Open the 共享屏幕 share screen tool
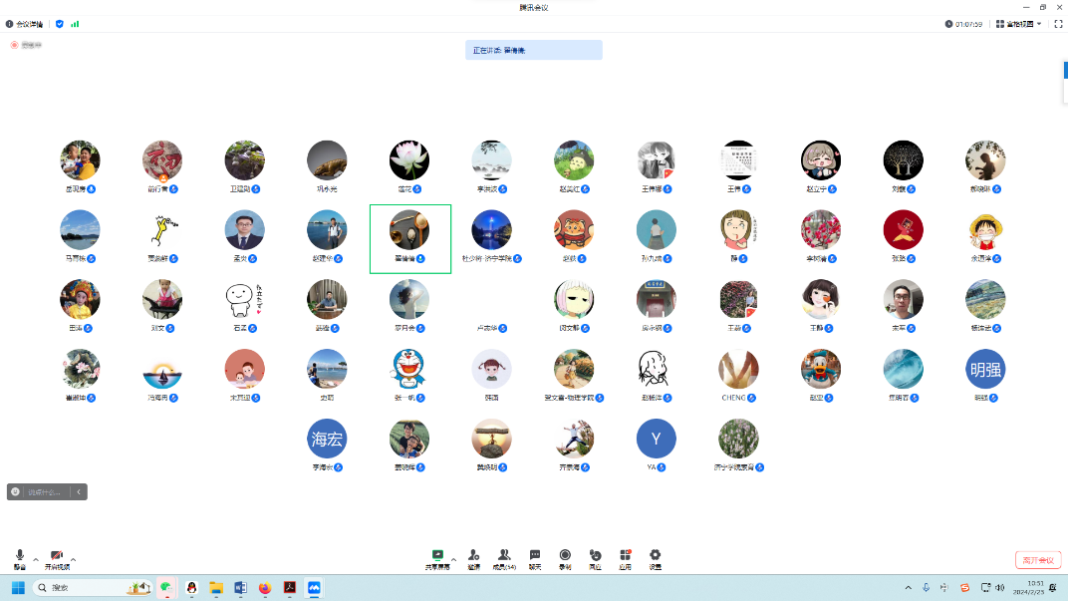Viewport: 1068px width, 601px height. point(437,558)
